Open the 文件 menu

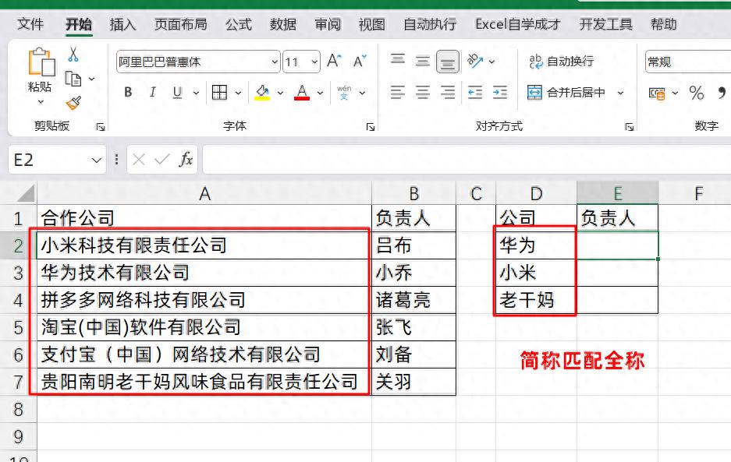[30, 24]
